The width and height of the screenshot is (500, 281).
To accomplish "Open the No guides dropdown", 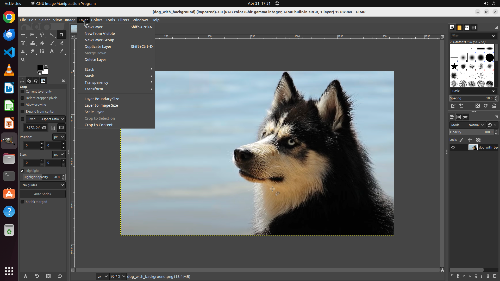I will [43, 185].
